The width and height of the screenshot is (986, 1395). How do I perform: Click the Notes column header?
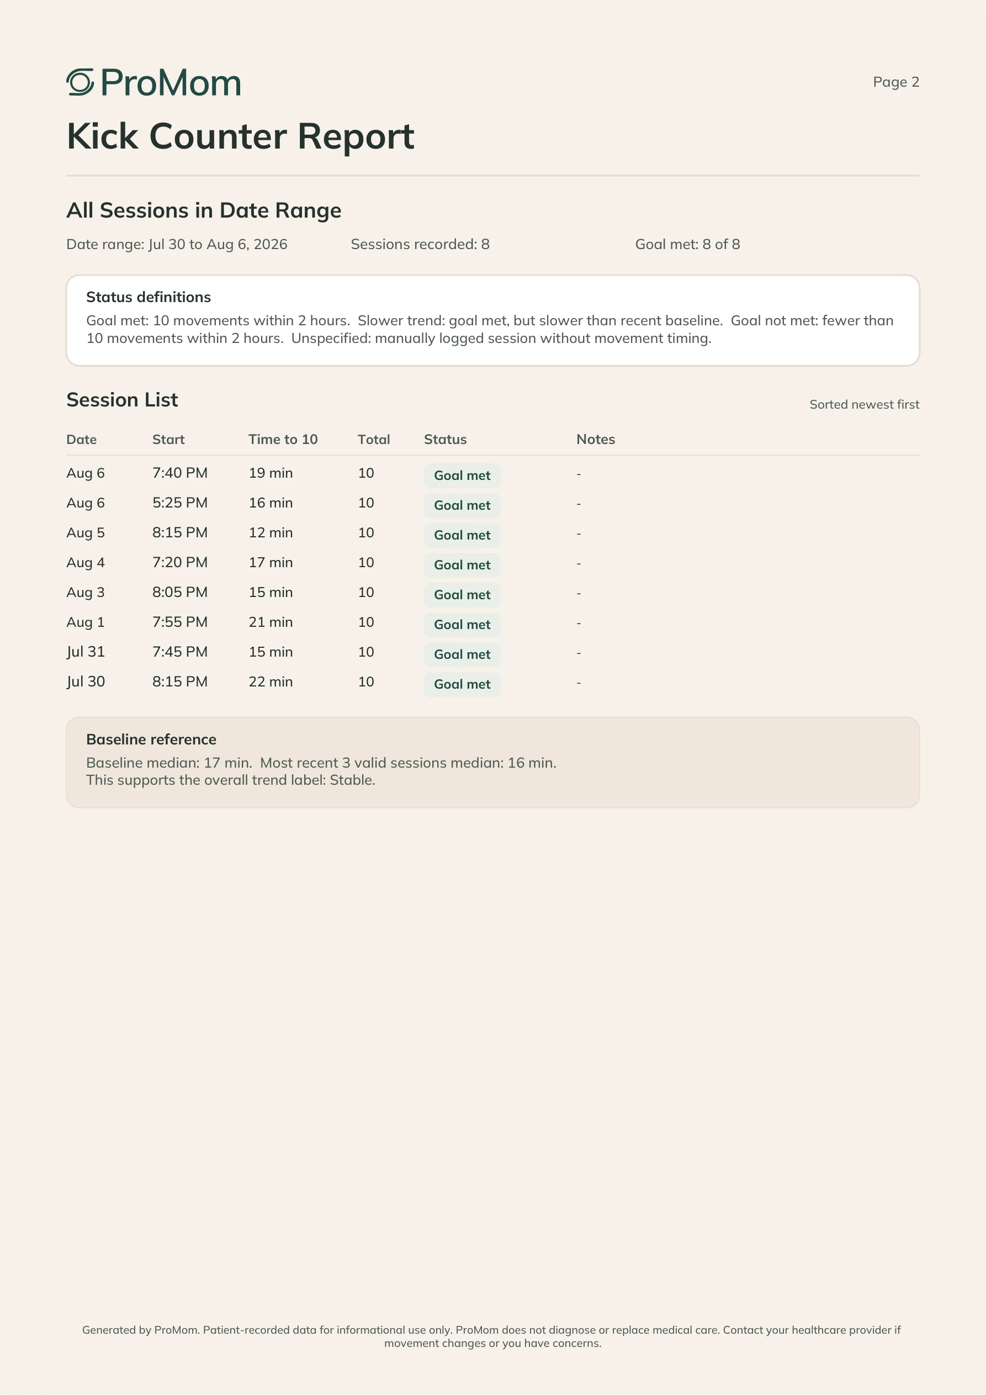[595, 439]
